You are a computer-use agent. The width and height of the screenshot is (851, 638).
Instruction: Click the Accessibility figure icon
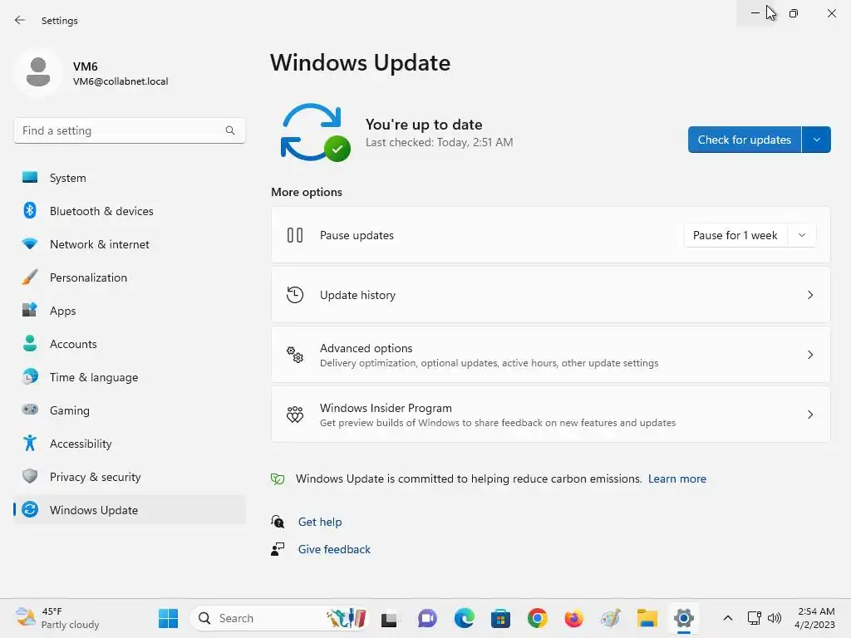(x=30, y=444)
